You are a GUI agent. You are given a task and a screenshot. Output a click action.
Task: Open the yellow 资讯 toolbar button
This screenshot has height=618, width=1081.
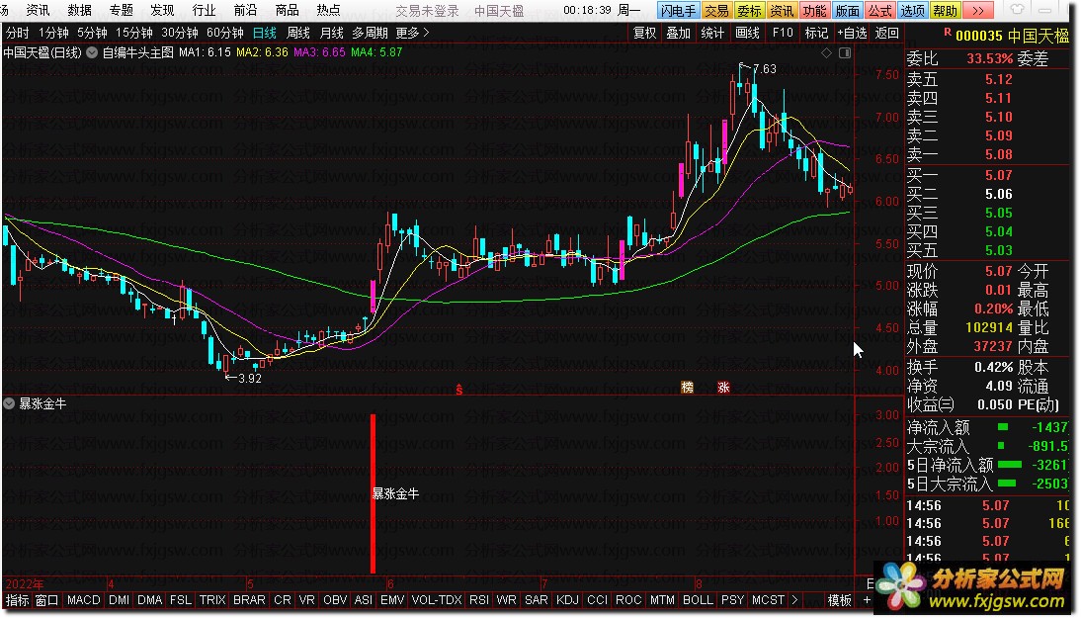tap(782, 10)
